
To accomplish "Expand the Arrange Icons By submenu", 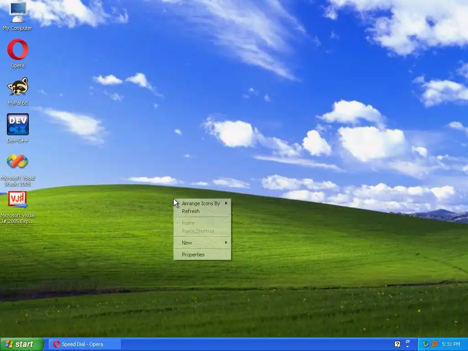I will click(x=202, y=203).
